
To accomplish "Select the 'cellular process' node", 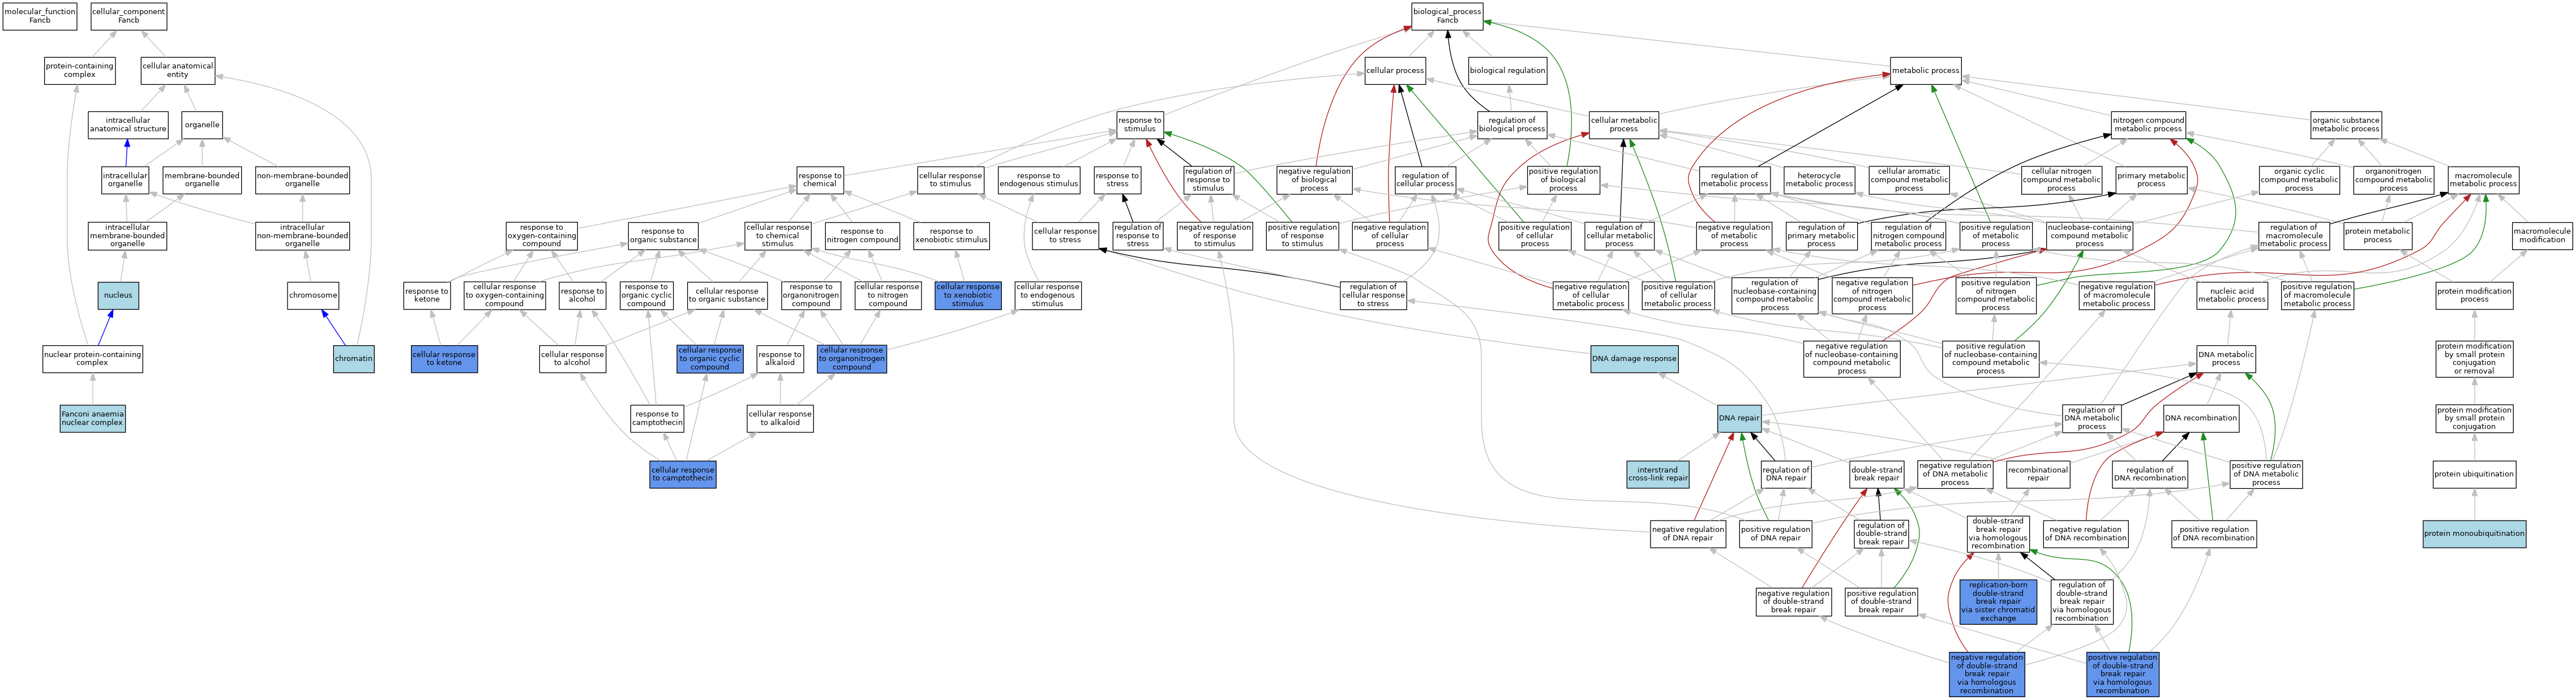I will pyautogui.click(x=1395, y=70).
